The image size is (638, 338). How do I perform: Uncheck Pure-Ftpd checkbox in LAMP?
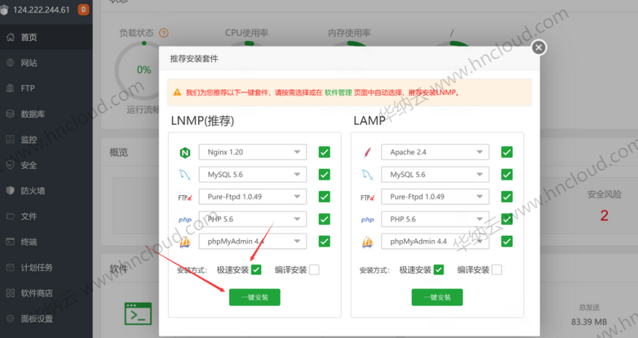[507, 197]
